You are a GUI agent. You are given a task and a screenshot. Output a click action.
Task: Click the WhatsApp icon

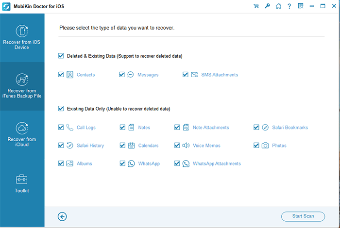point(131,163)
